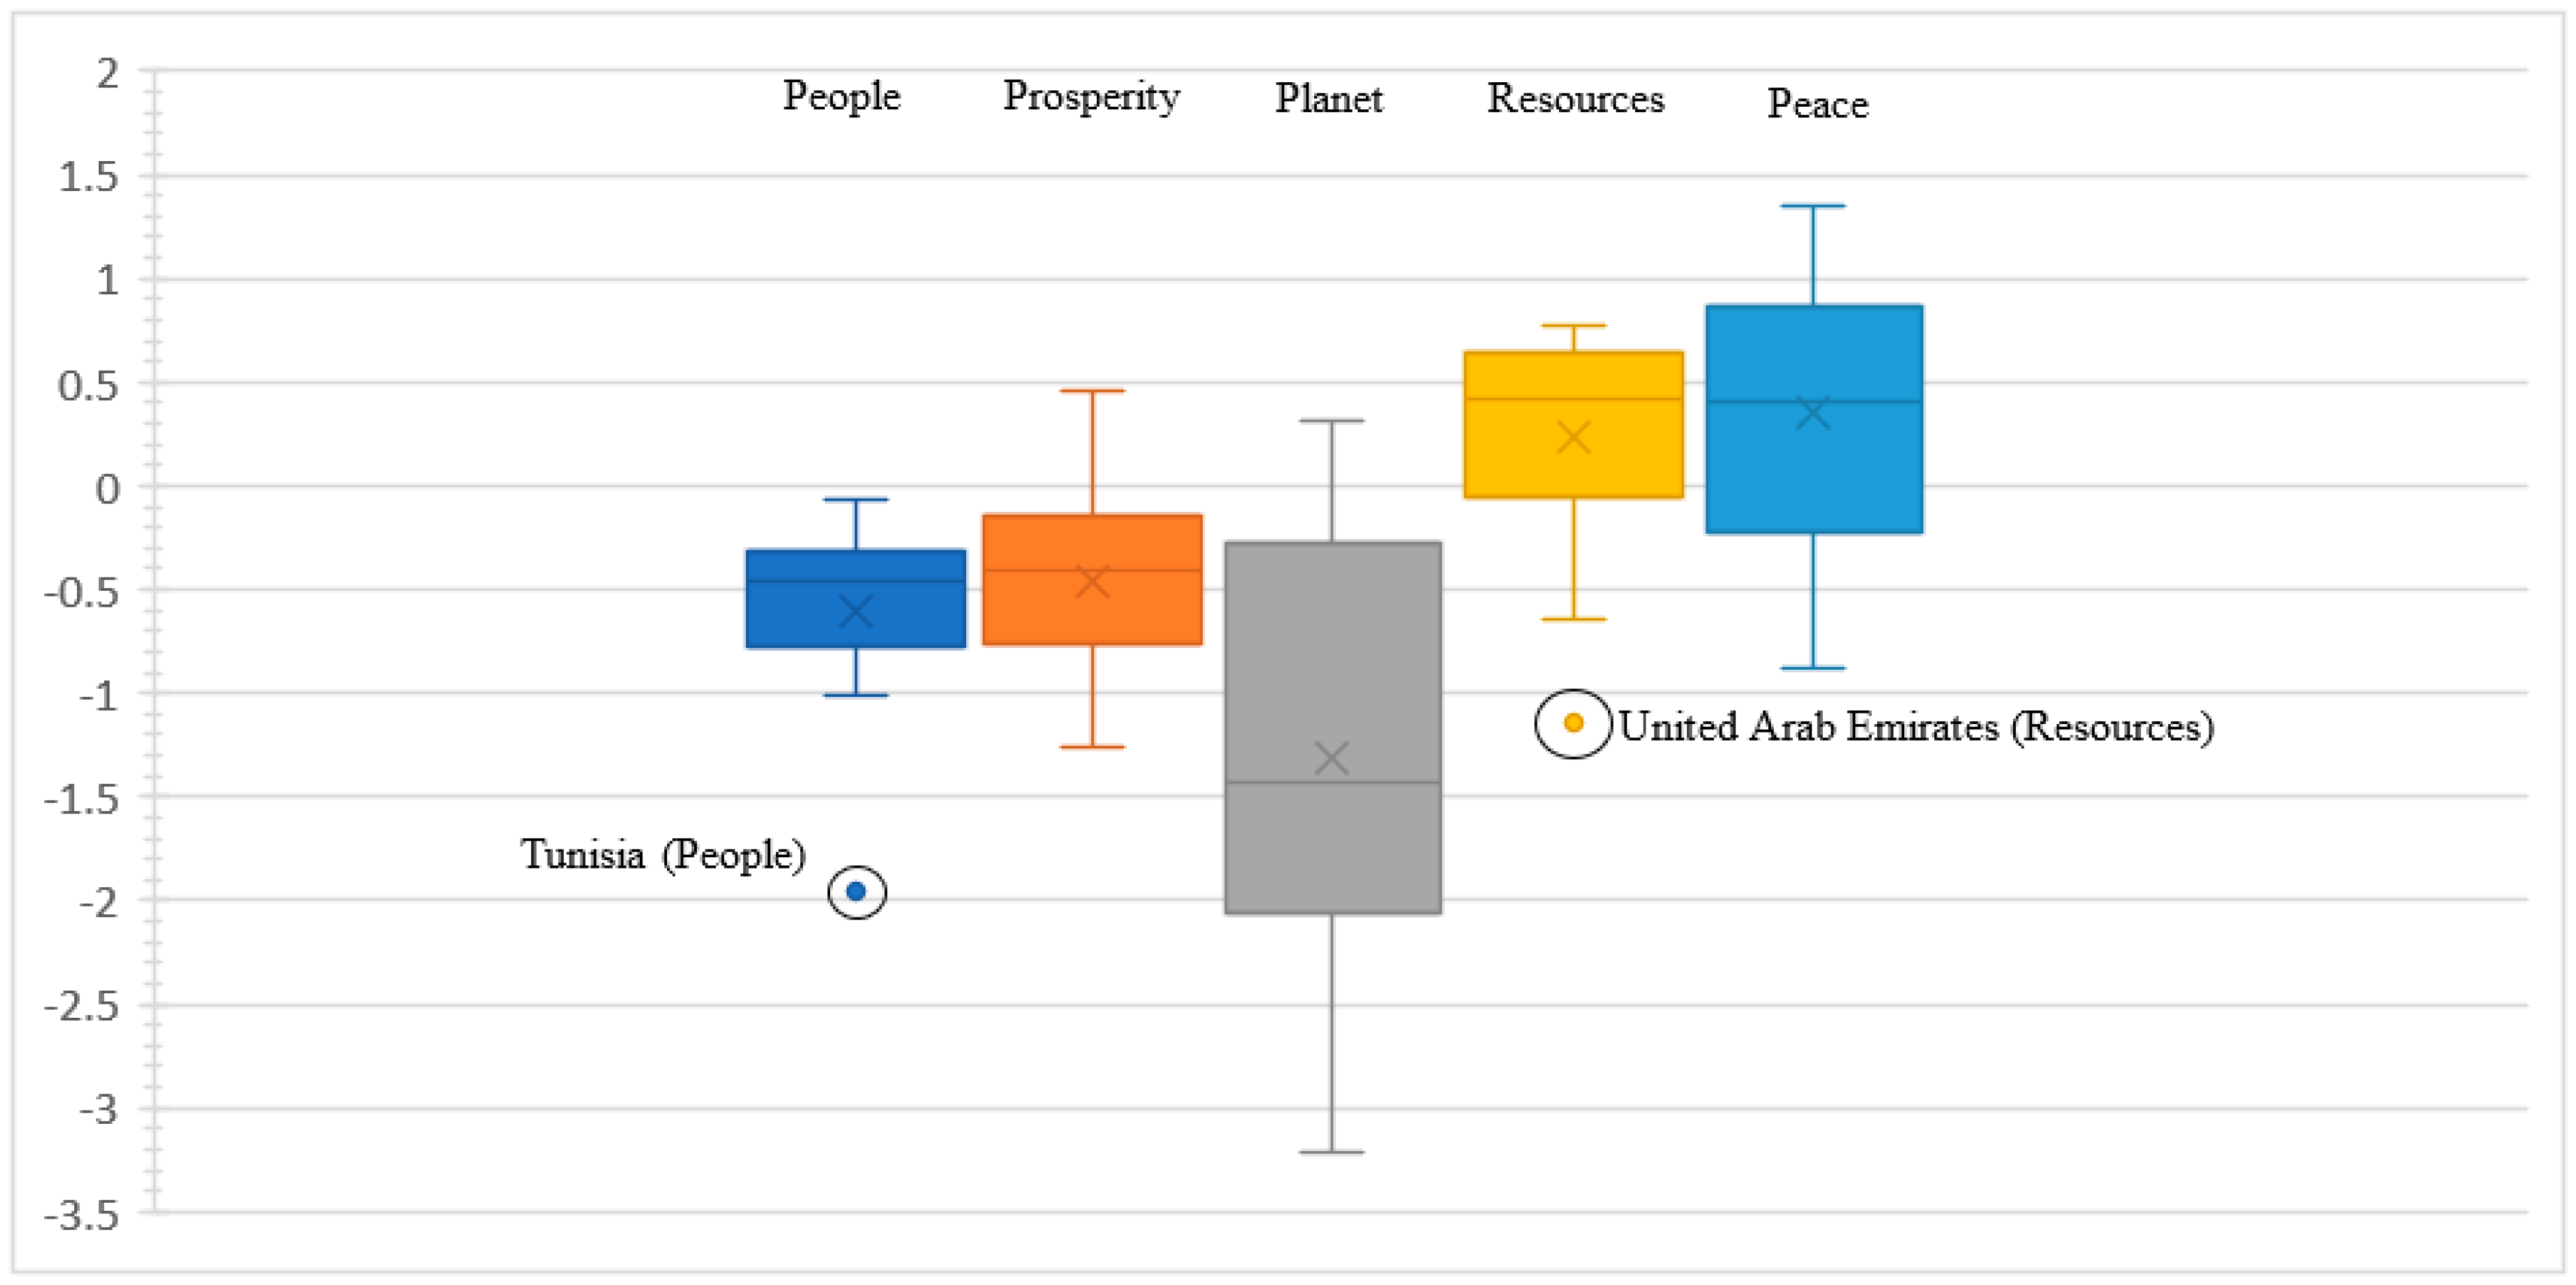
Task: Click the mean X marker in Peace box
Action: tap(1813, 412)
